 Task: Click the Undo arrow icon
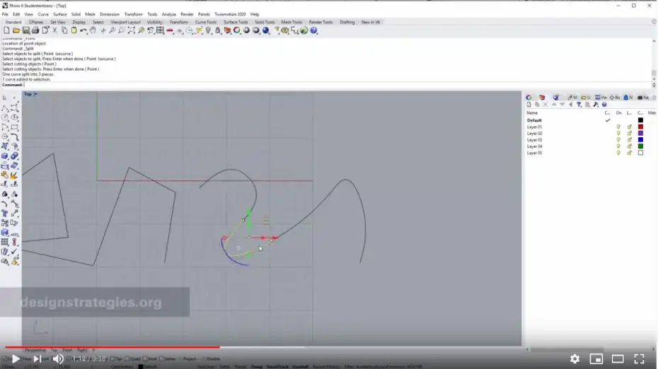point(83,30)
